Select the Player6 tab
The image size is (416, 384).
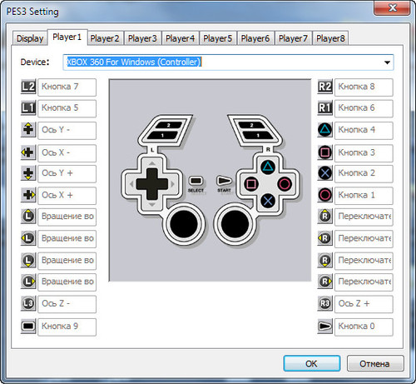(255, 38)
